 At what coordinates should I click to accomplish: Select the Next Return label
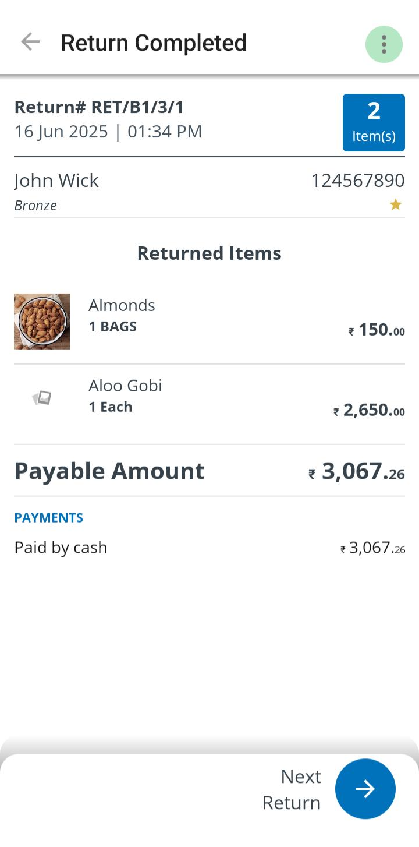[292, 789]
